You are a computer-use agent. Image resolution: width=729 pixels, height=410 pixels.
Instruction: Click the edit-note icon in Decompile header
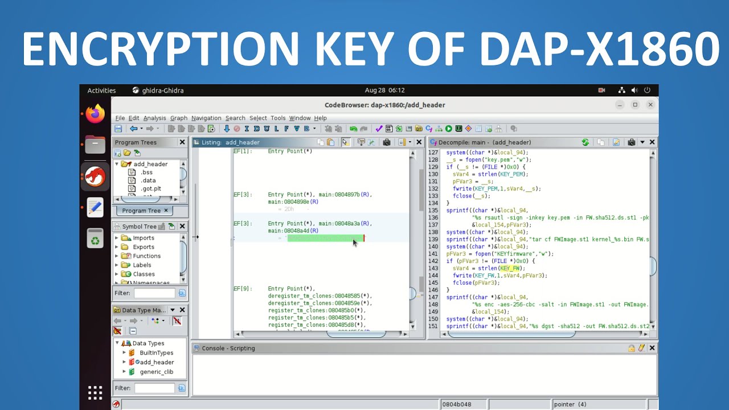point(616,142)
